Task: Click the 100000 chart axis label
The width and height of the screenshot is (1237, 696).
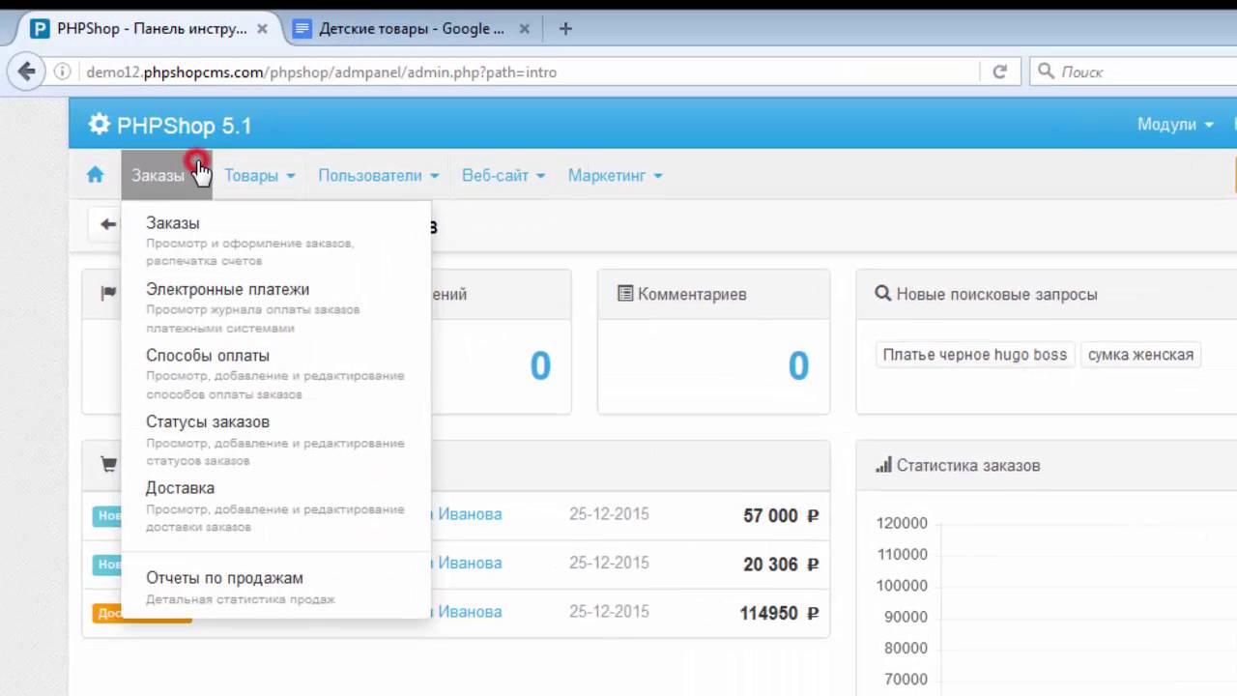Action: pyautogui.click(x=902, y=586)
